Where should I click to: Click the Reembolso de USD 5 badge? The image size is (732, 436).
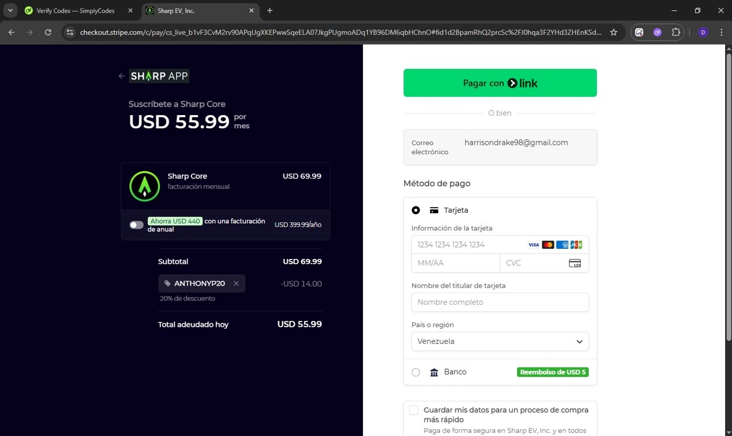553,372
